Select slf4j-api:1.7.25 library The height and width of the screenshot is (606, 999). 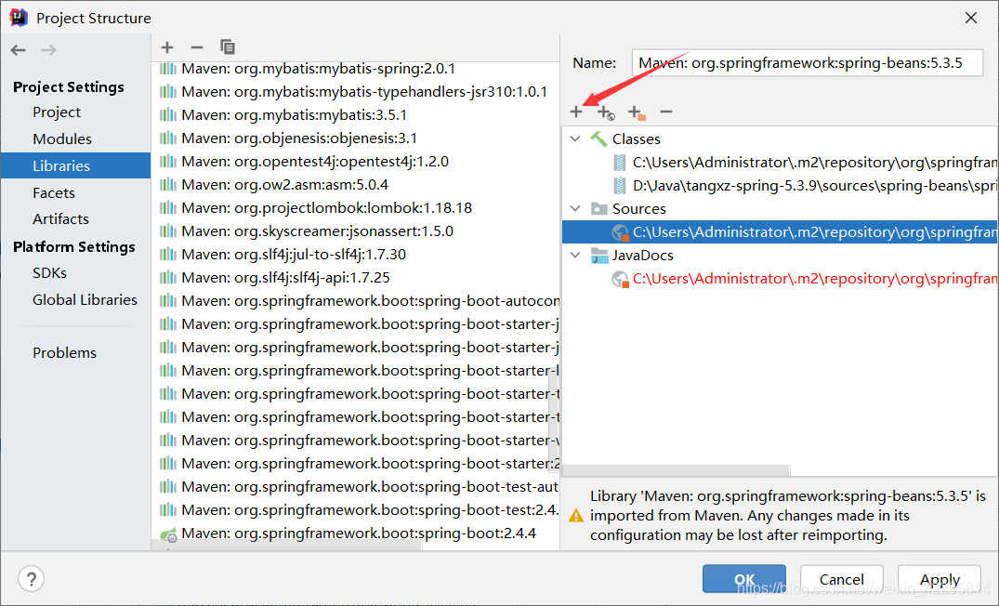pos(356,278)
